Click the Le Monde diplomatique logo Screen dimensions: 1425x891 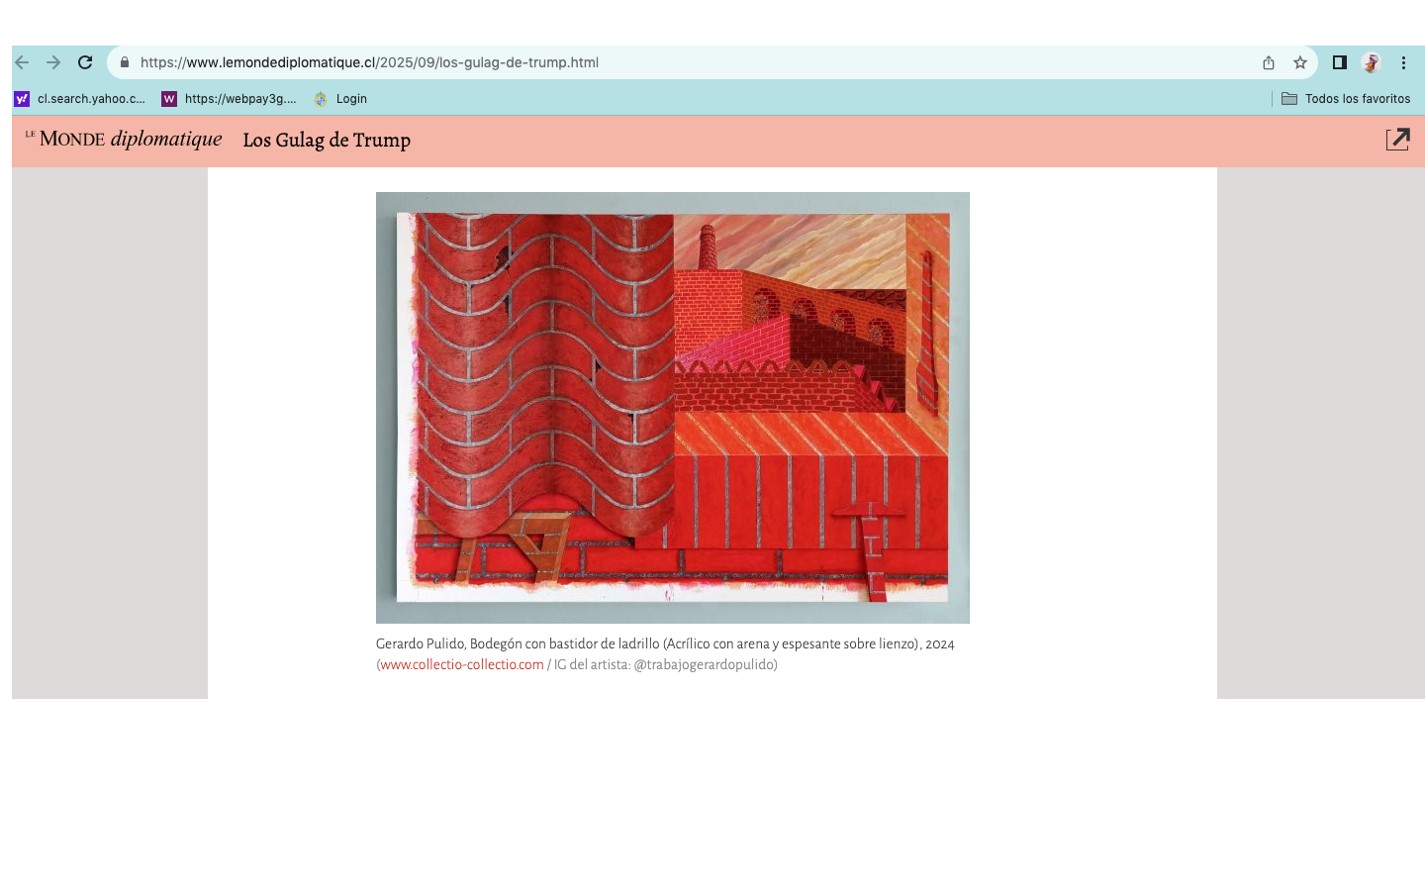(124, 140)
